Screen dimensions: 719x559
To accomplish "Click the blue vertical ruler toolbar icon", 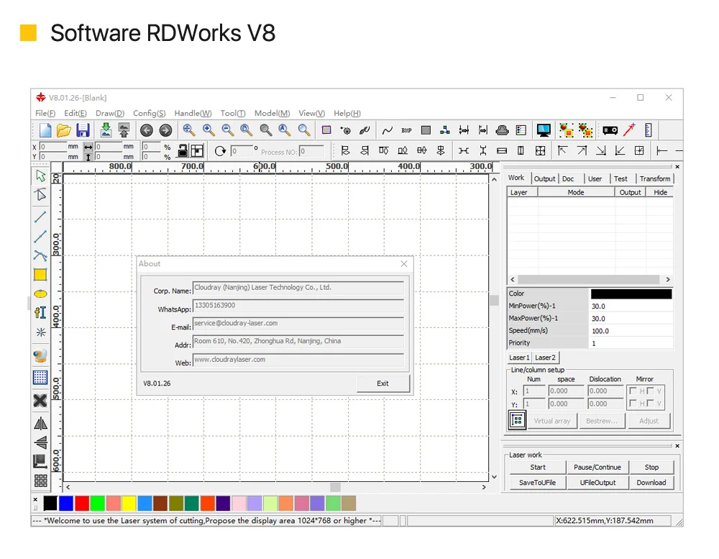I will [648, 130].
